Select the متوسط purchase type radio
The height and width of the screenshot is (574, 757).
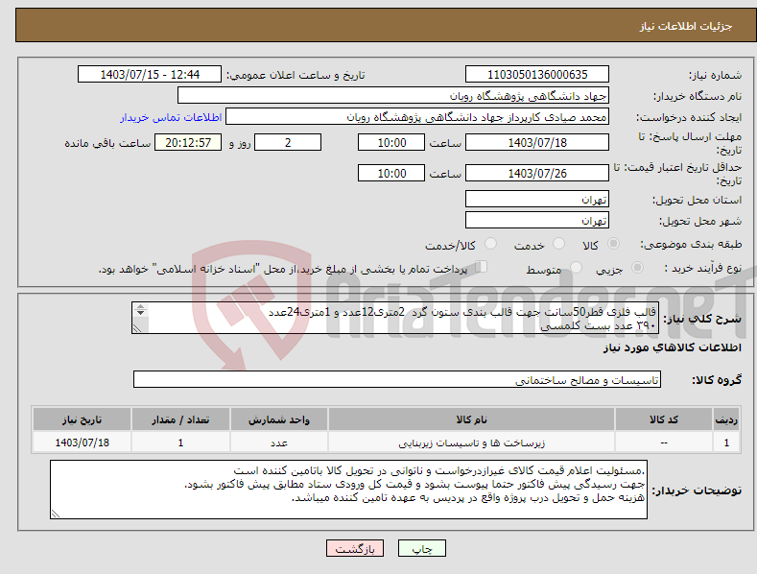(x=576, y=267)
